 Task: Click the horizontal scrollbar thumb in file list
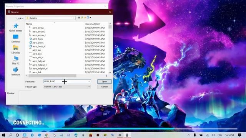[x=52, y=76]
